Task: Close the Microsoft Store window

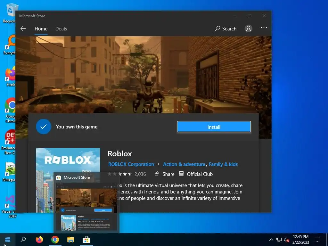Action: pyautogui.click(x=264, y=16)
